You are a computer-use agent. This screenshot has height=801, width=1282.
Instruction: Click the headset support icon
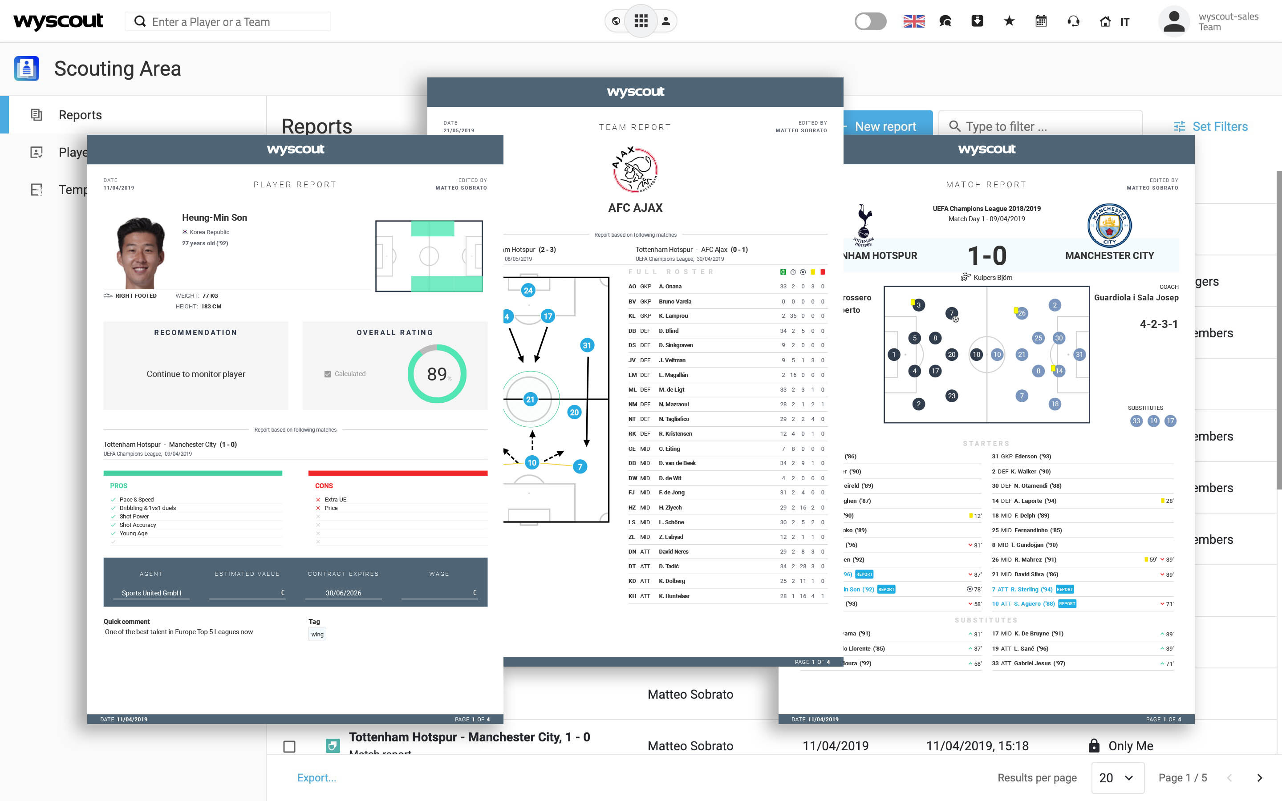coord(1072,20)
